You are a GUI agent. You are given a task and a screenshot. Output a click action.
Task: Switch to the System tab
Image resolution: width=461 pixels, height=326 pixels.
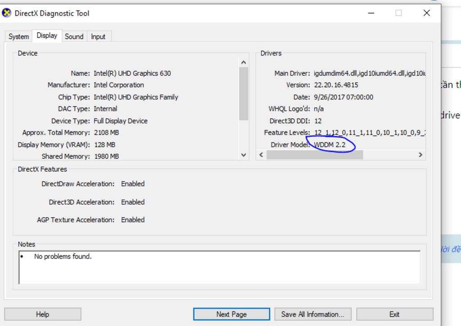click(x=18, y=36)
